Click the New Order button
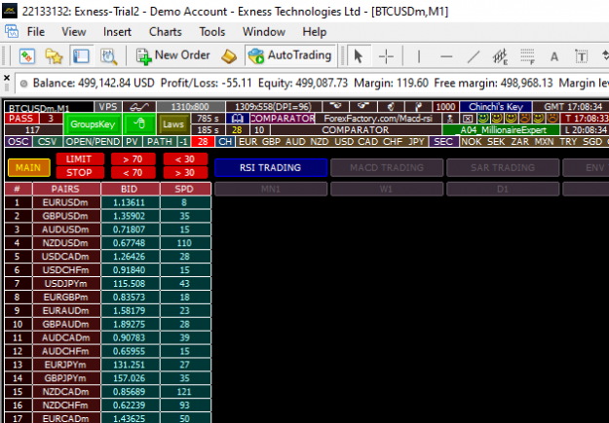Viewport: 609px width, 423px height. pyautogui.click(x=172, y=56)
